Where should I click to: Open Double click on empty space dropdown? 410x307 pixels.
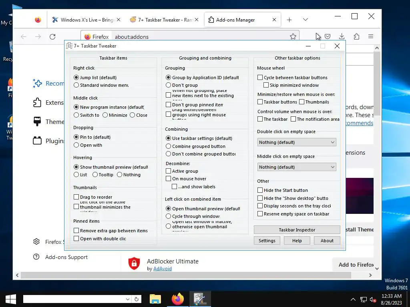click(x=297, y=142)
